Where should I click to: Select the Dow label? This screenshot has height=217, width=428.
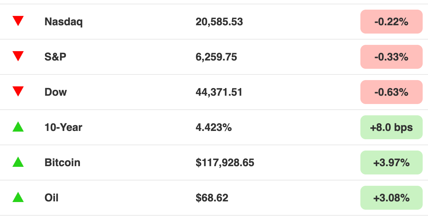coord(56,92)
